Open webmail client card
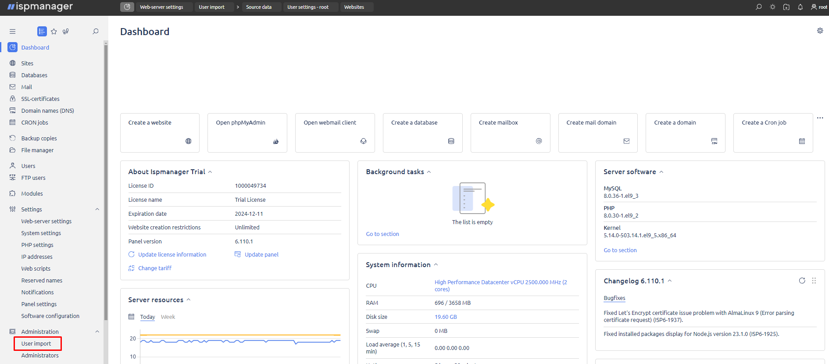The width and height of the screenshot is (829, 364). (x=335, y=133)
